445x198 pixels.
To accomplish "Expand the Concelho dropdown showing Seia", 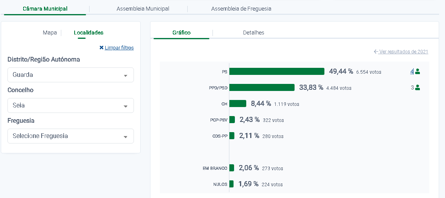I will pos(71,105).
